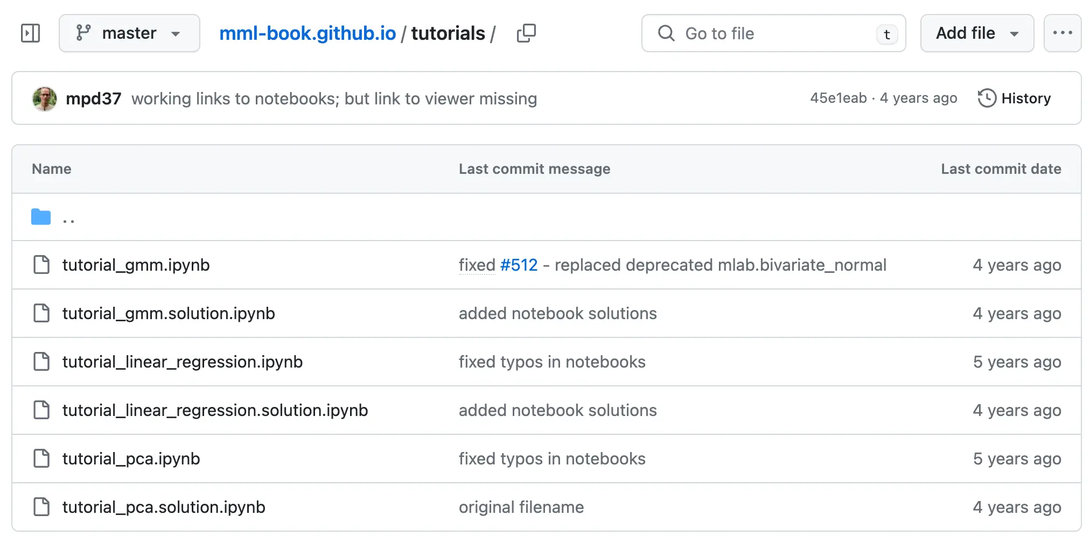
Task: Click the git branch icon beside master
Action: [83, 33]
